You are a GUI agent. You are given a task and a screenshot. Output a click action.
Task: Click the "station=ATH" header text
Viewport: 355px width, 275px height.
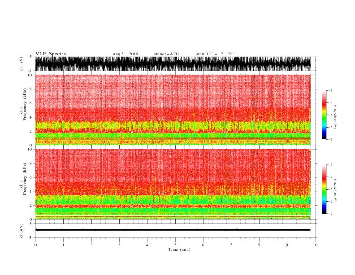166,54
